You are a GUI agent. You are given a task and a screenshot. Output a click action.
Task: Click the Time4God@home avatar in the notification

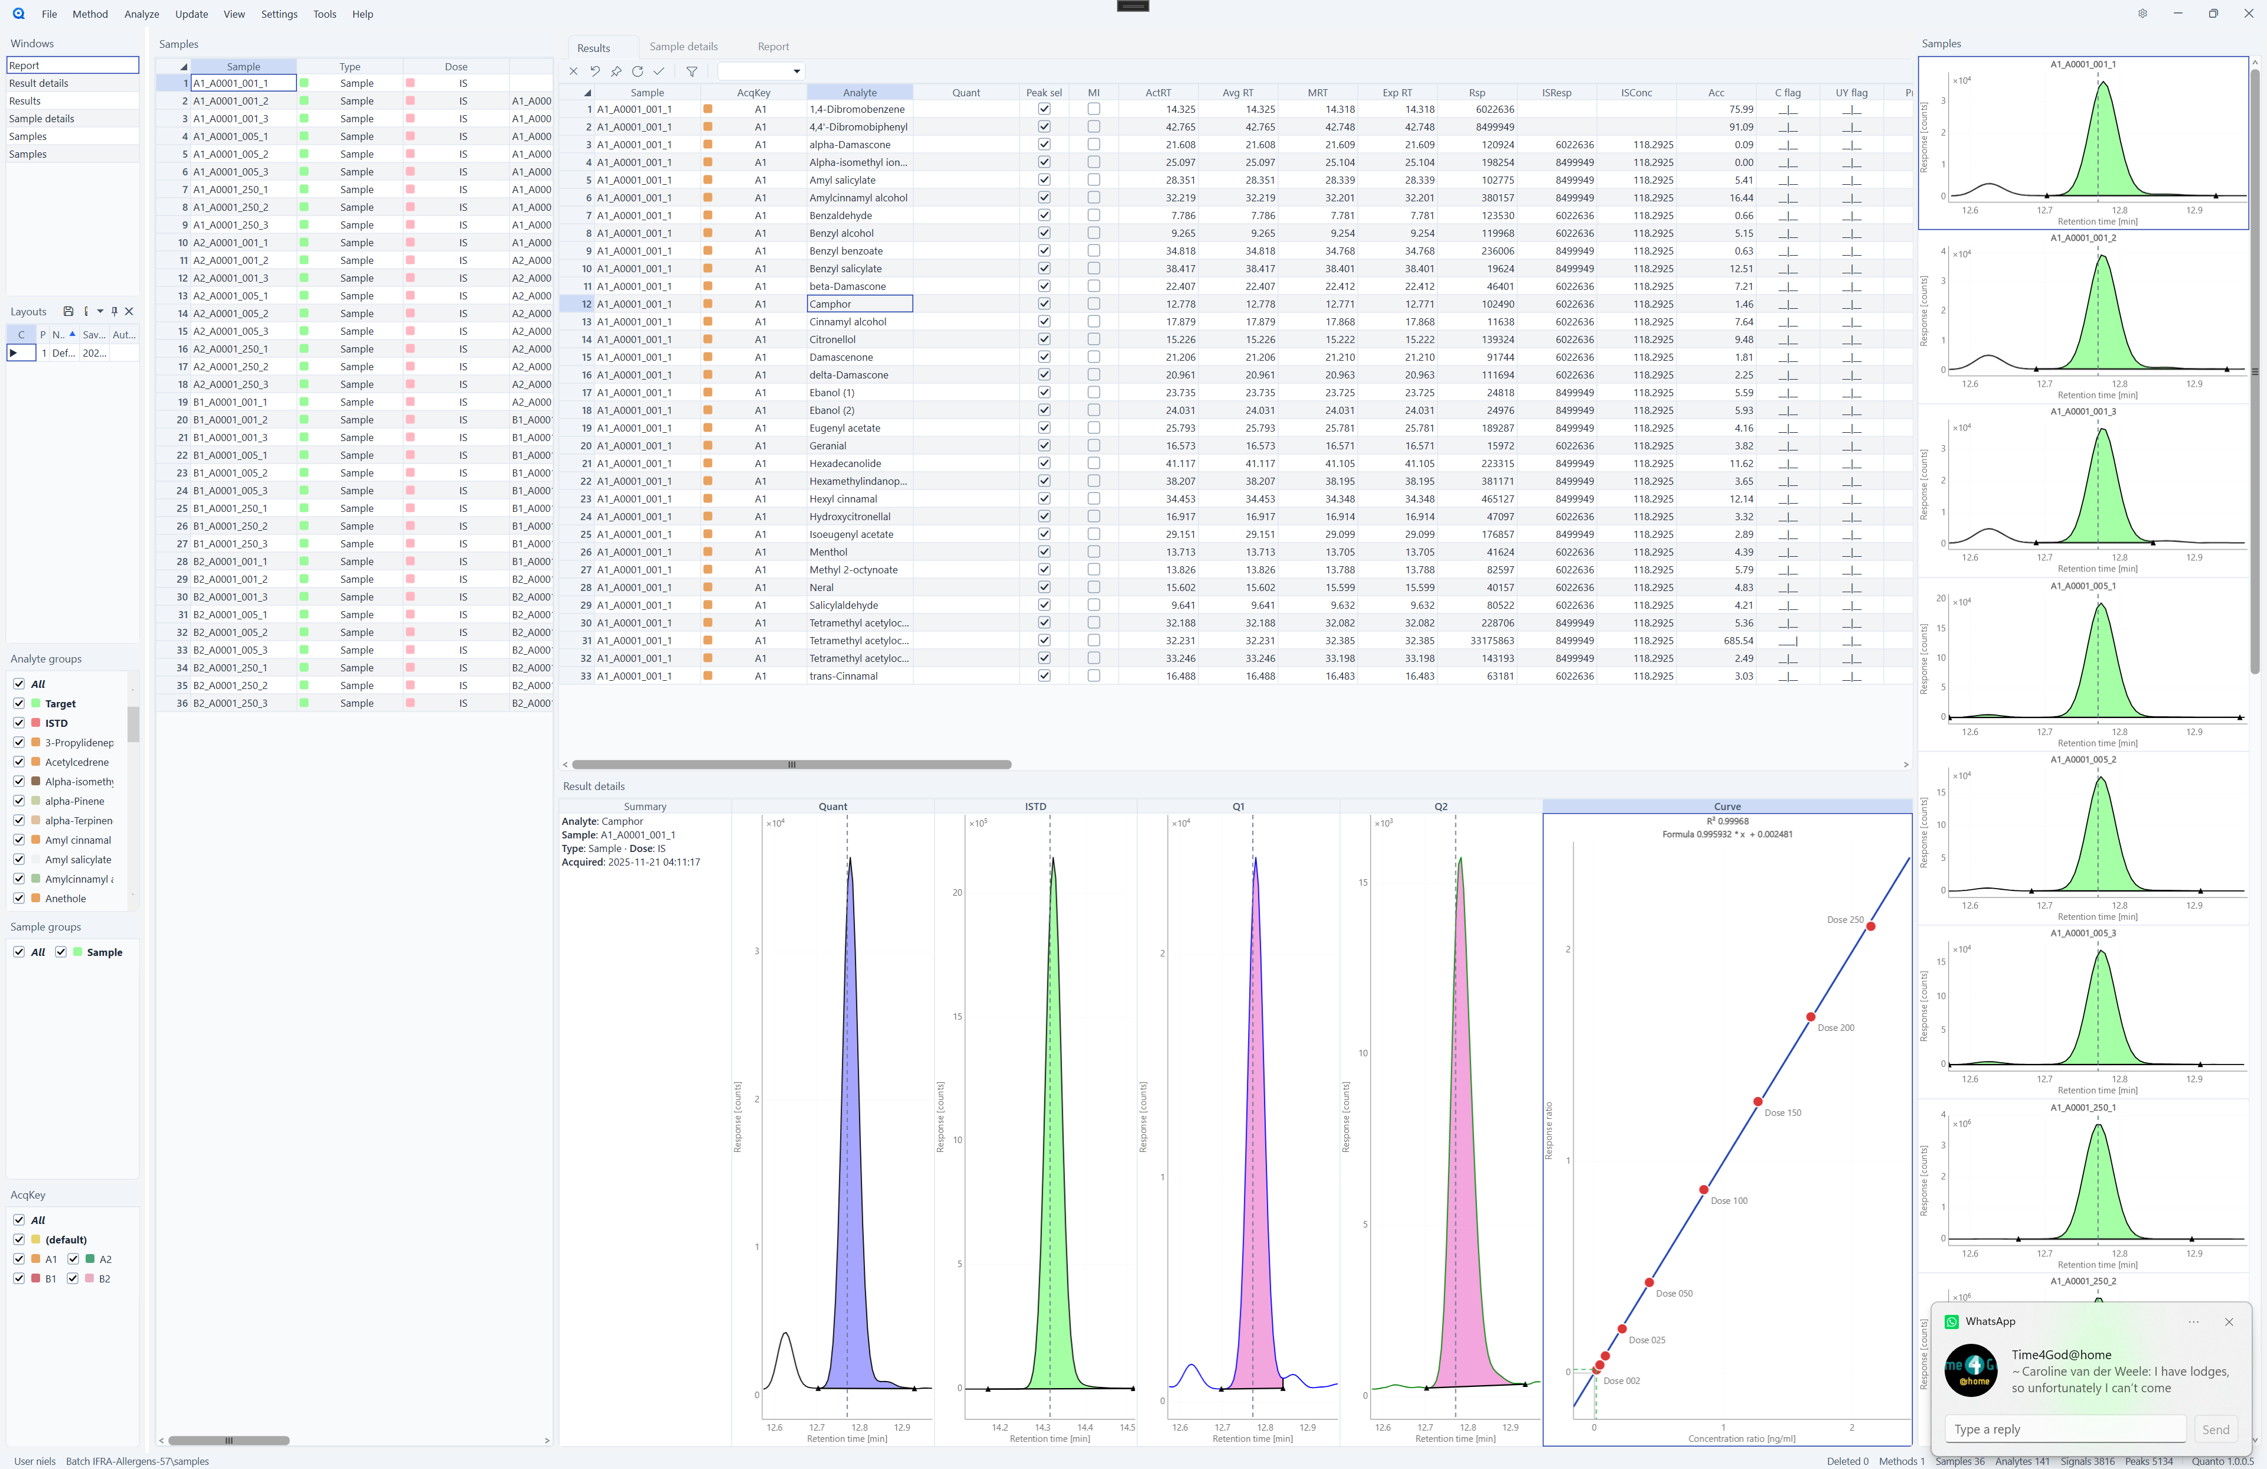(x=1971, y=1370)
